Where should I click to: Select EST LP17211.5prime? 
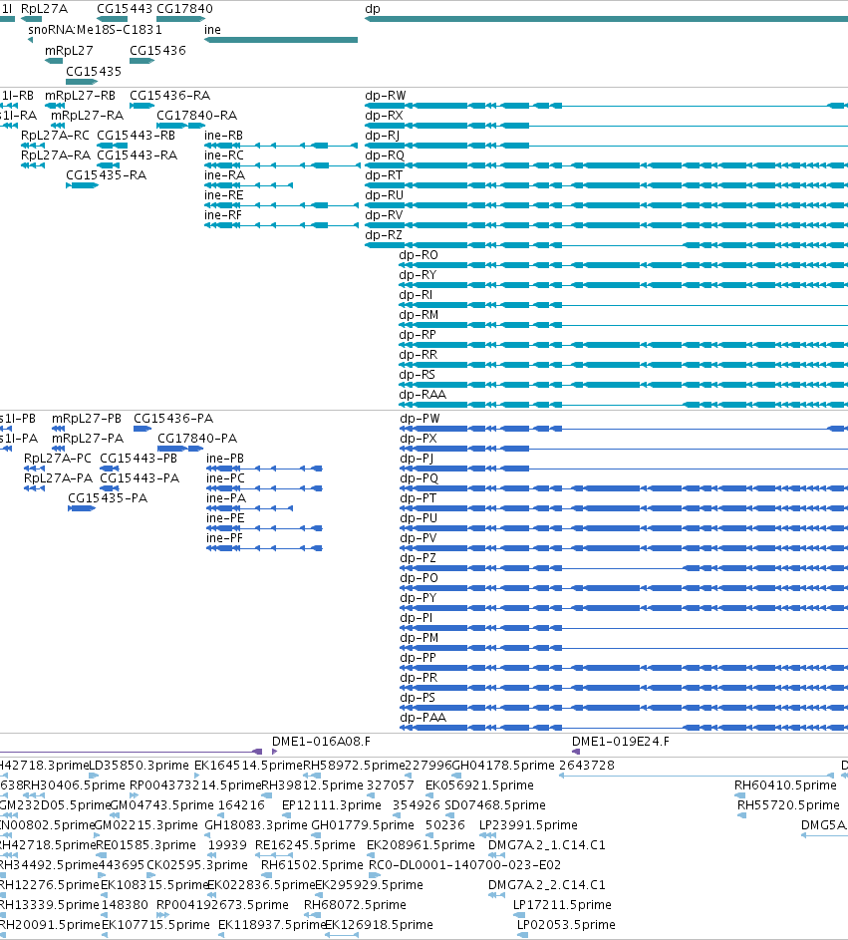pyautogui.click(x=563, y=905)
